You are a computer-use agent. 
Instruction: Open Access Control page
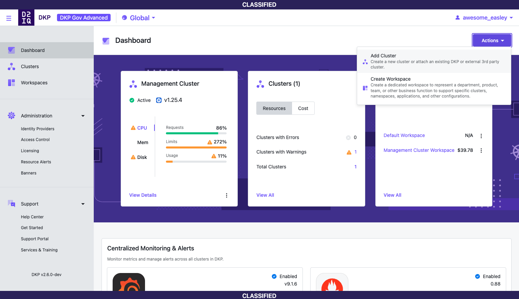coord(35,140)
